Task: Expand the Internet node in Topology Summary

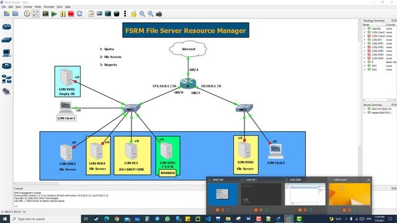Action: pos(365,28)
